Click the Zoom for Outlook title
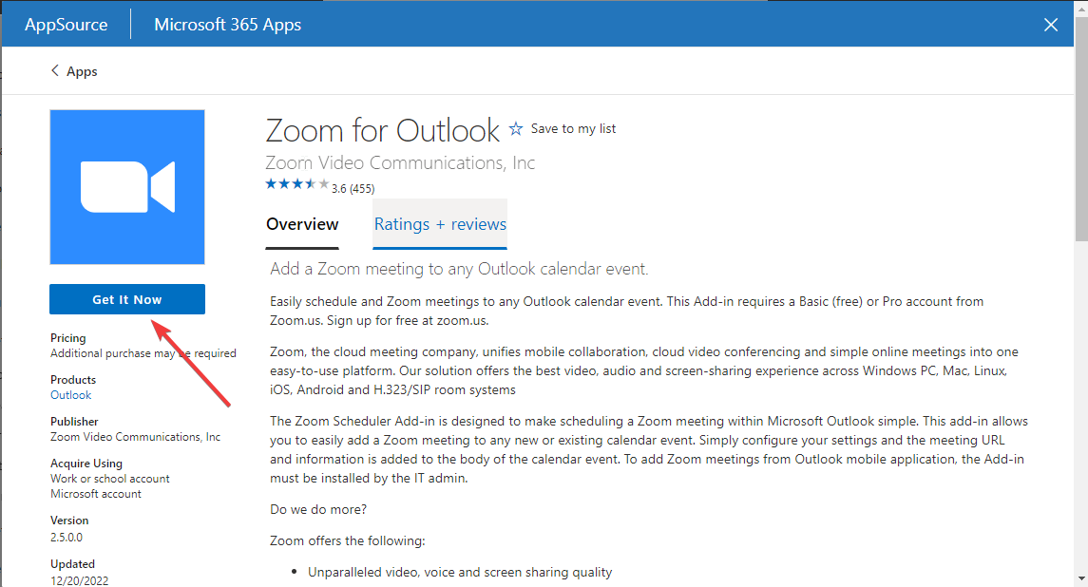This screenshot has width=1088, height=587. coord(382,129)
